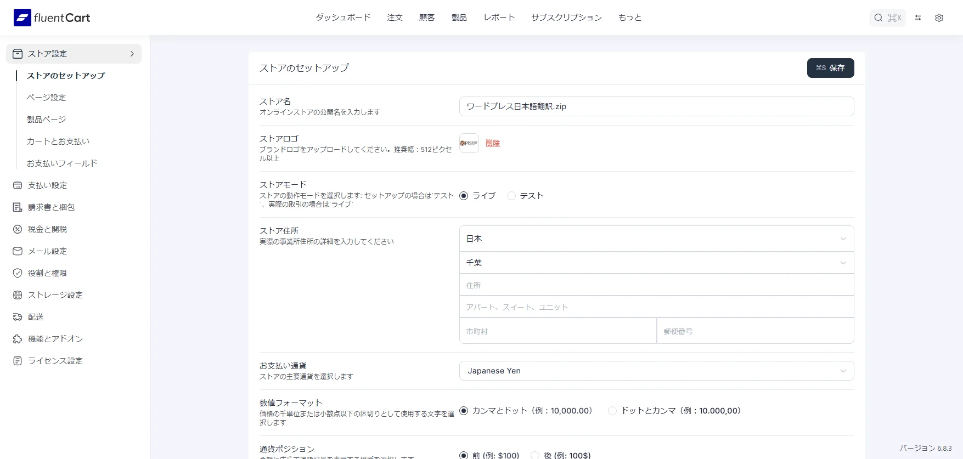
Task: Open the Japanese Yen currency dropdown
Action: [x=656, y=371]
